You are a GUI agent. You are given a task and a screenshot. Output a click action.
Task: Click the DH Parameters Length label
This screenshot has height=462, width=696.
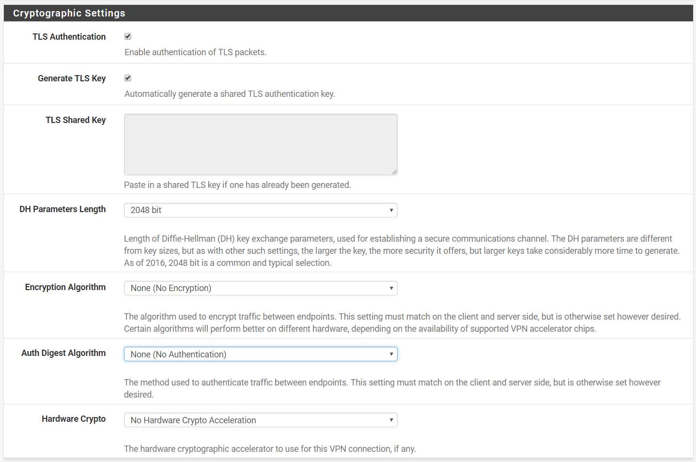pyautogui.click(x=62, y=209)
